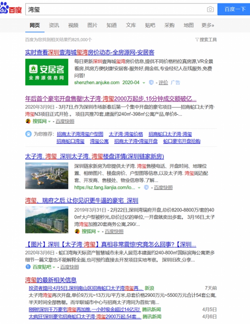
Task: Click the sz.fang.lianjia.com URL
Action: [104, 188]
